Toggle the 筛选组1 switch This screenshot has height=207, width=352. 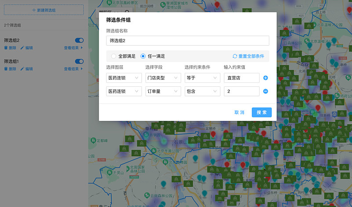click(79, 61)
